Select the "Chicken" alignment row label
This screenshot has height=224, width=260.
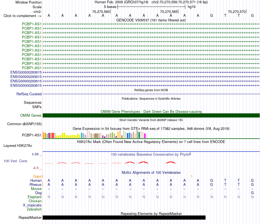coord(35,201)
